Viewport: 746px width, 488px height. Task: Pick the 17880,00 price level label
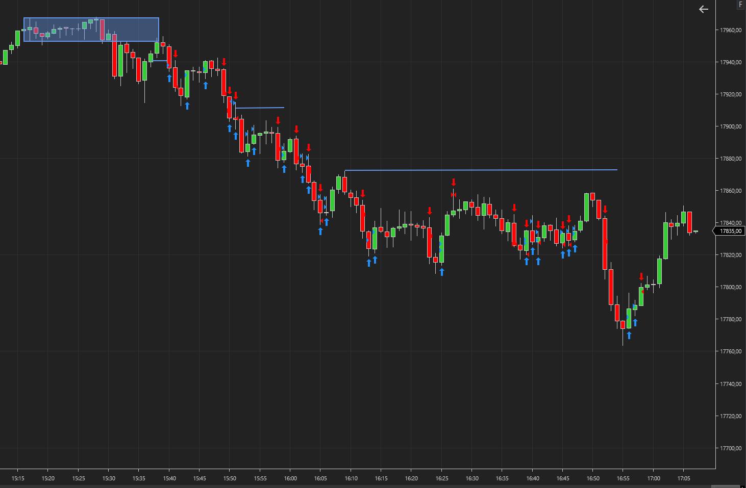point(731,159)
